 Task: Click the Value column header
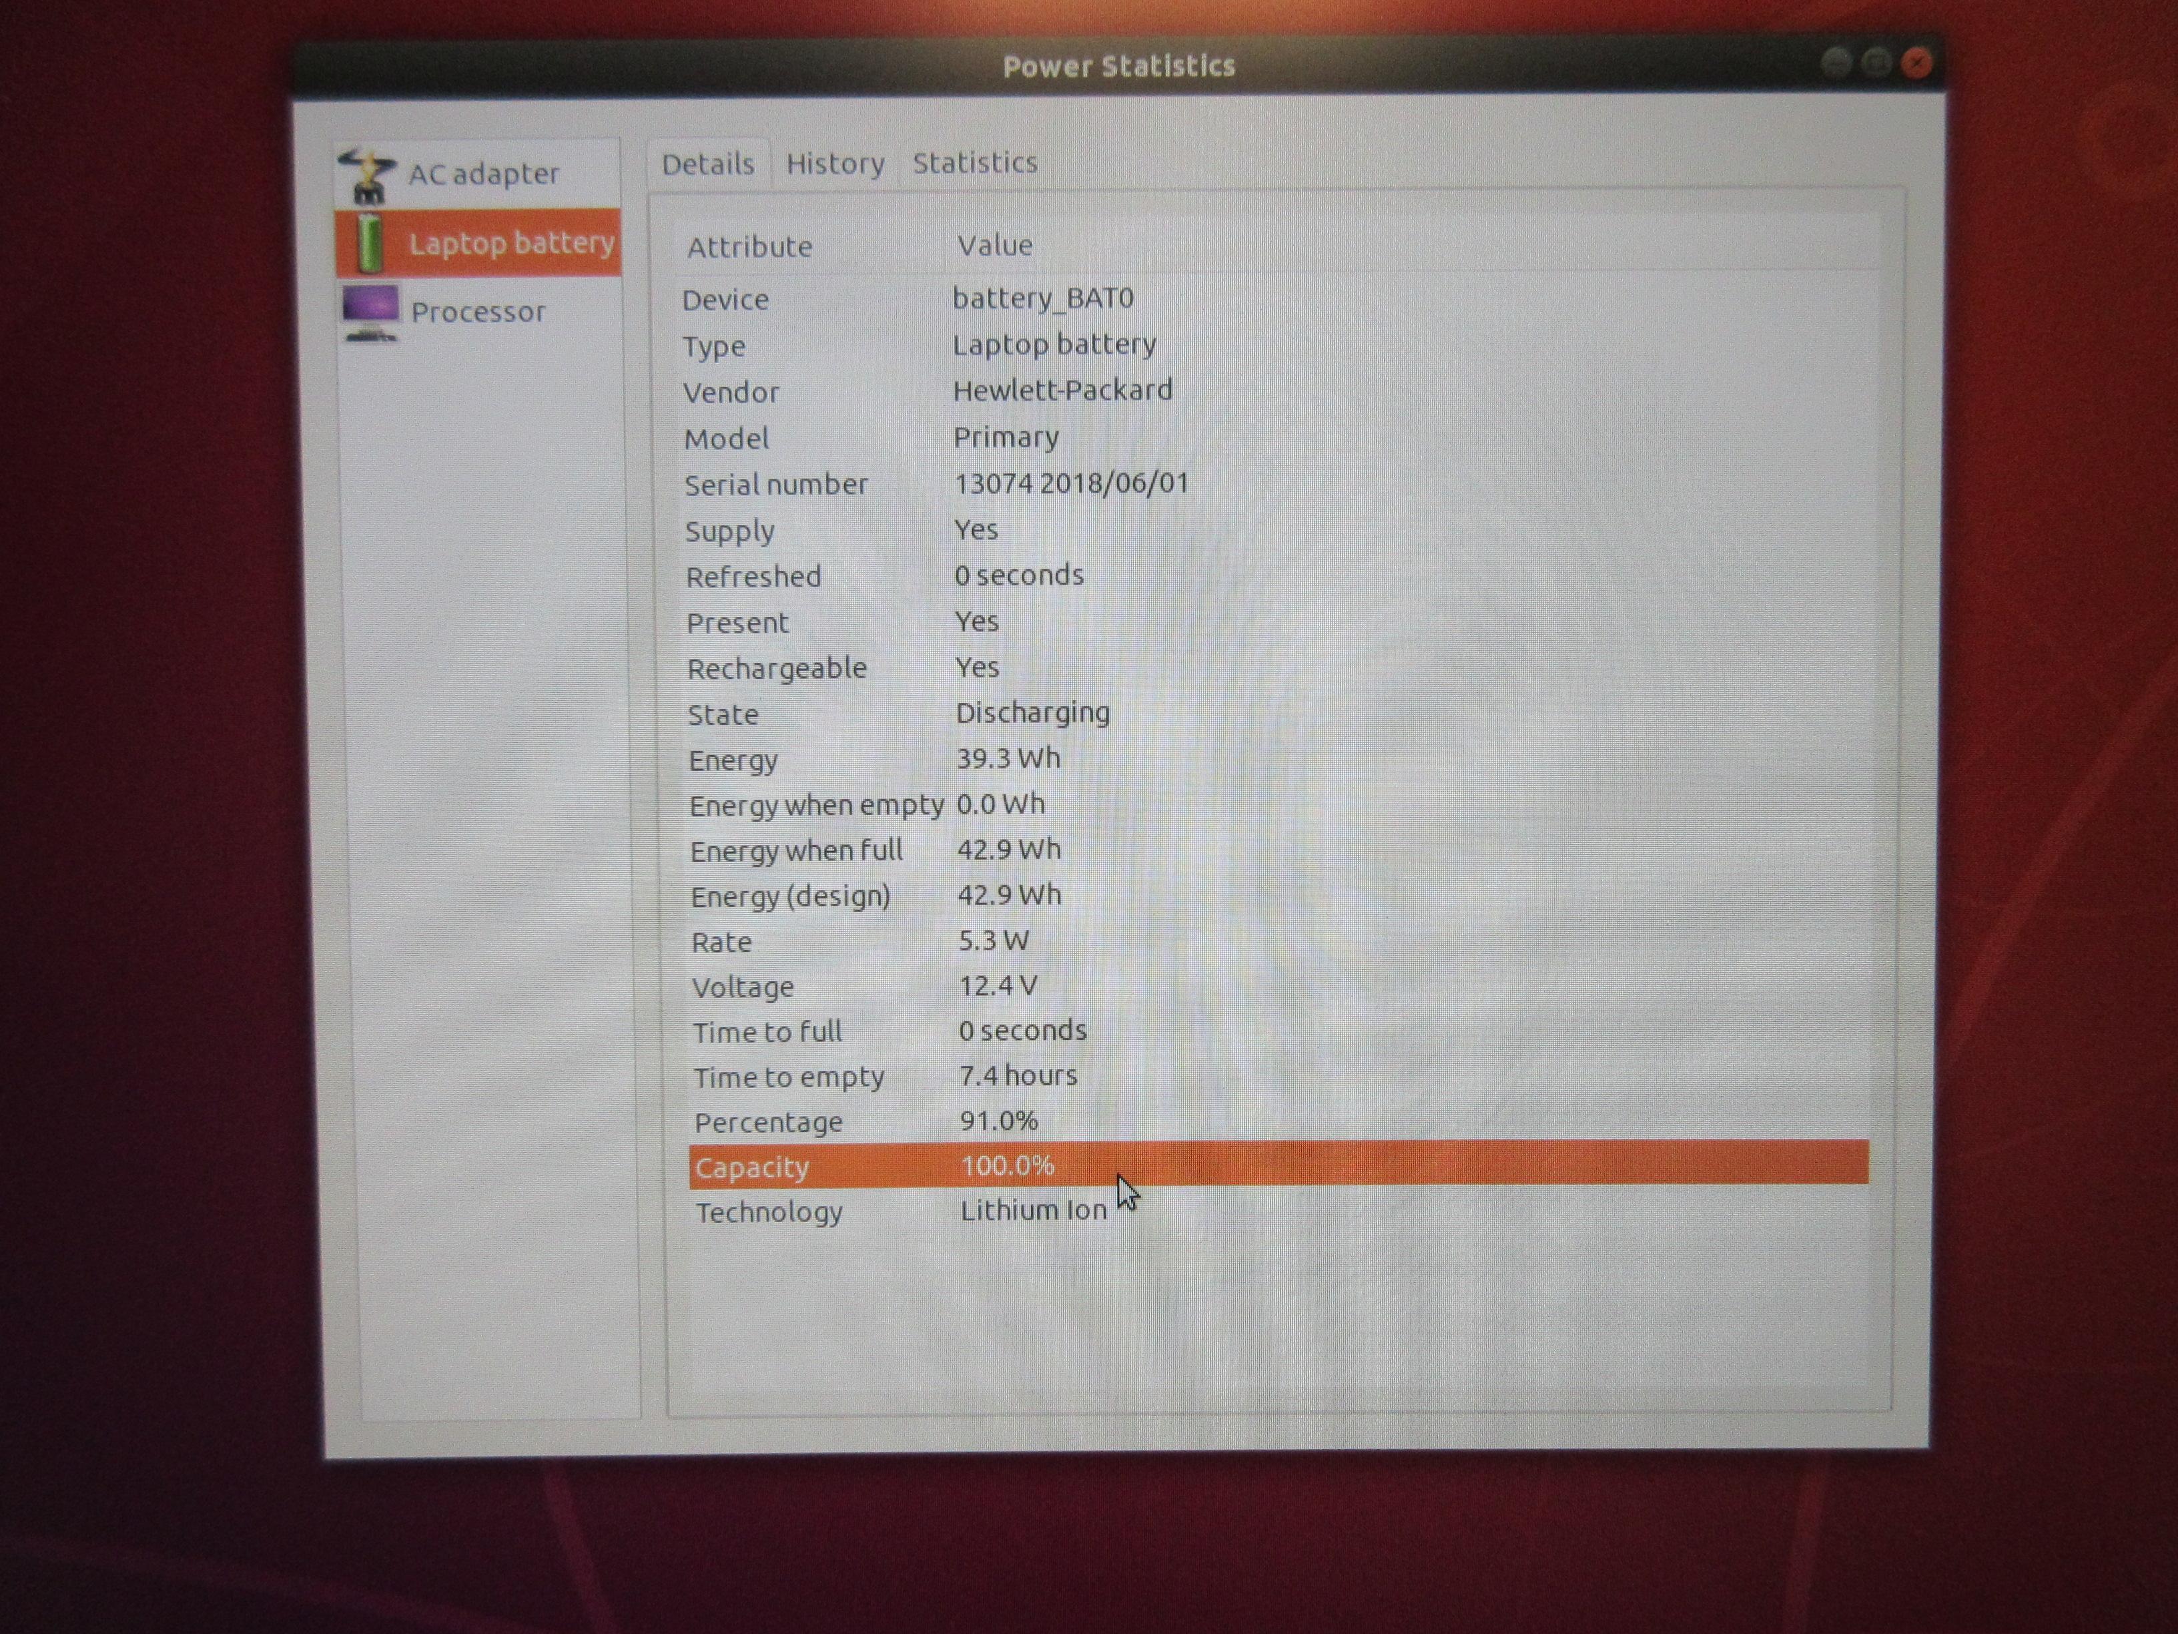(x=994, y=244)
